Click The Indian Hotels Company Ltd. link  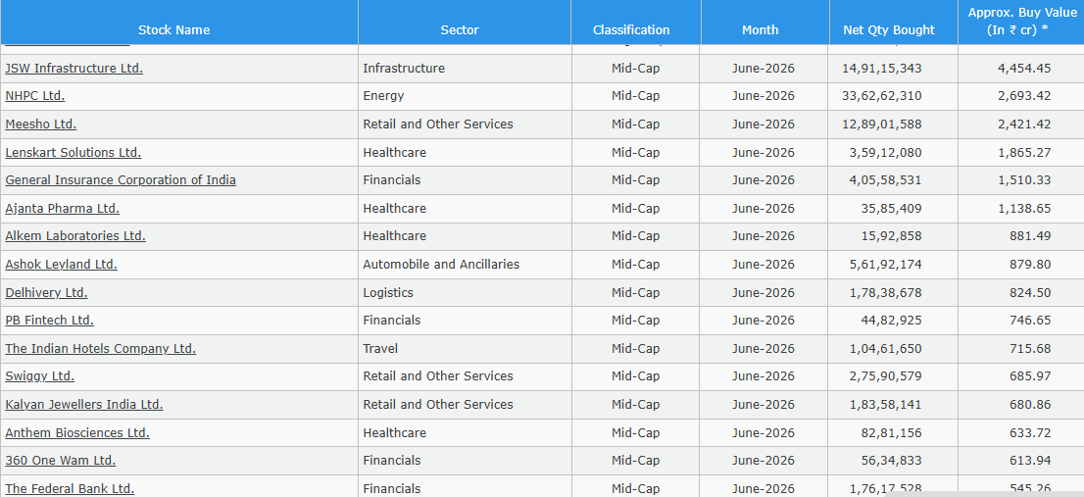100,349
